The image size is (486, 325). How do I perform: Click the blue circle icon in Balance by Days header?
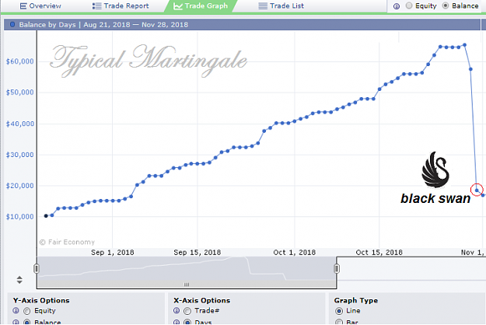coord(12,24)
